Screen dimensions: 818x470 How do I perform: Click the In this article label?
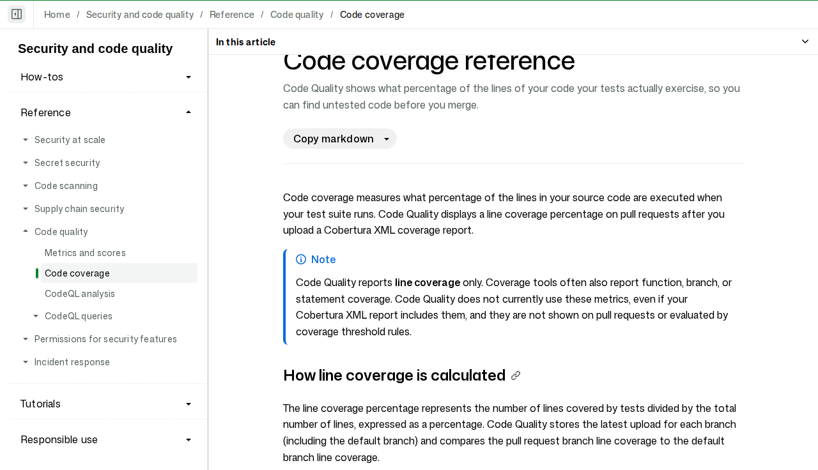pyautogui.click(x=245, y=42)
